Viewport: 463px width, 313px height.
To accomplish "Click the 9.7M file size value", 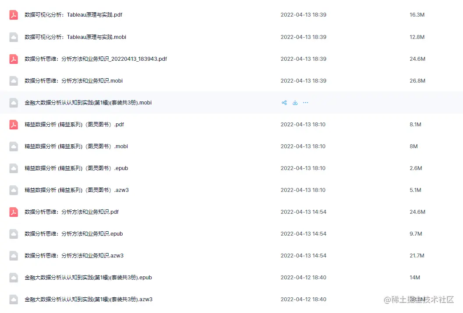I will [x=416, y=234].
